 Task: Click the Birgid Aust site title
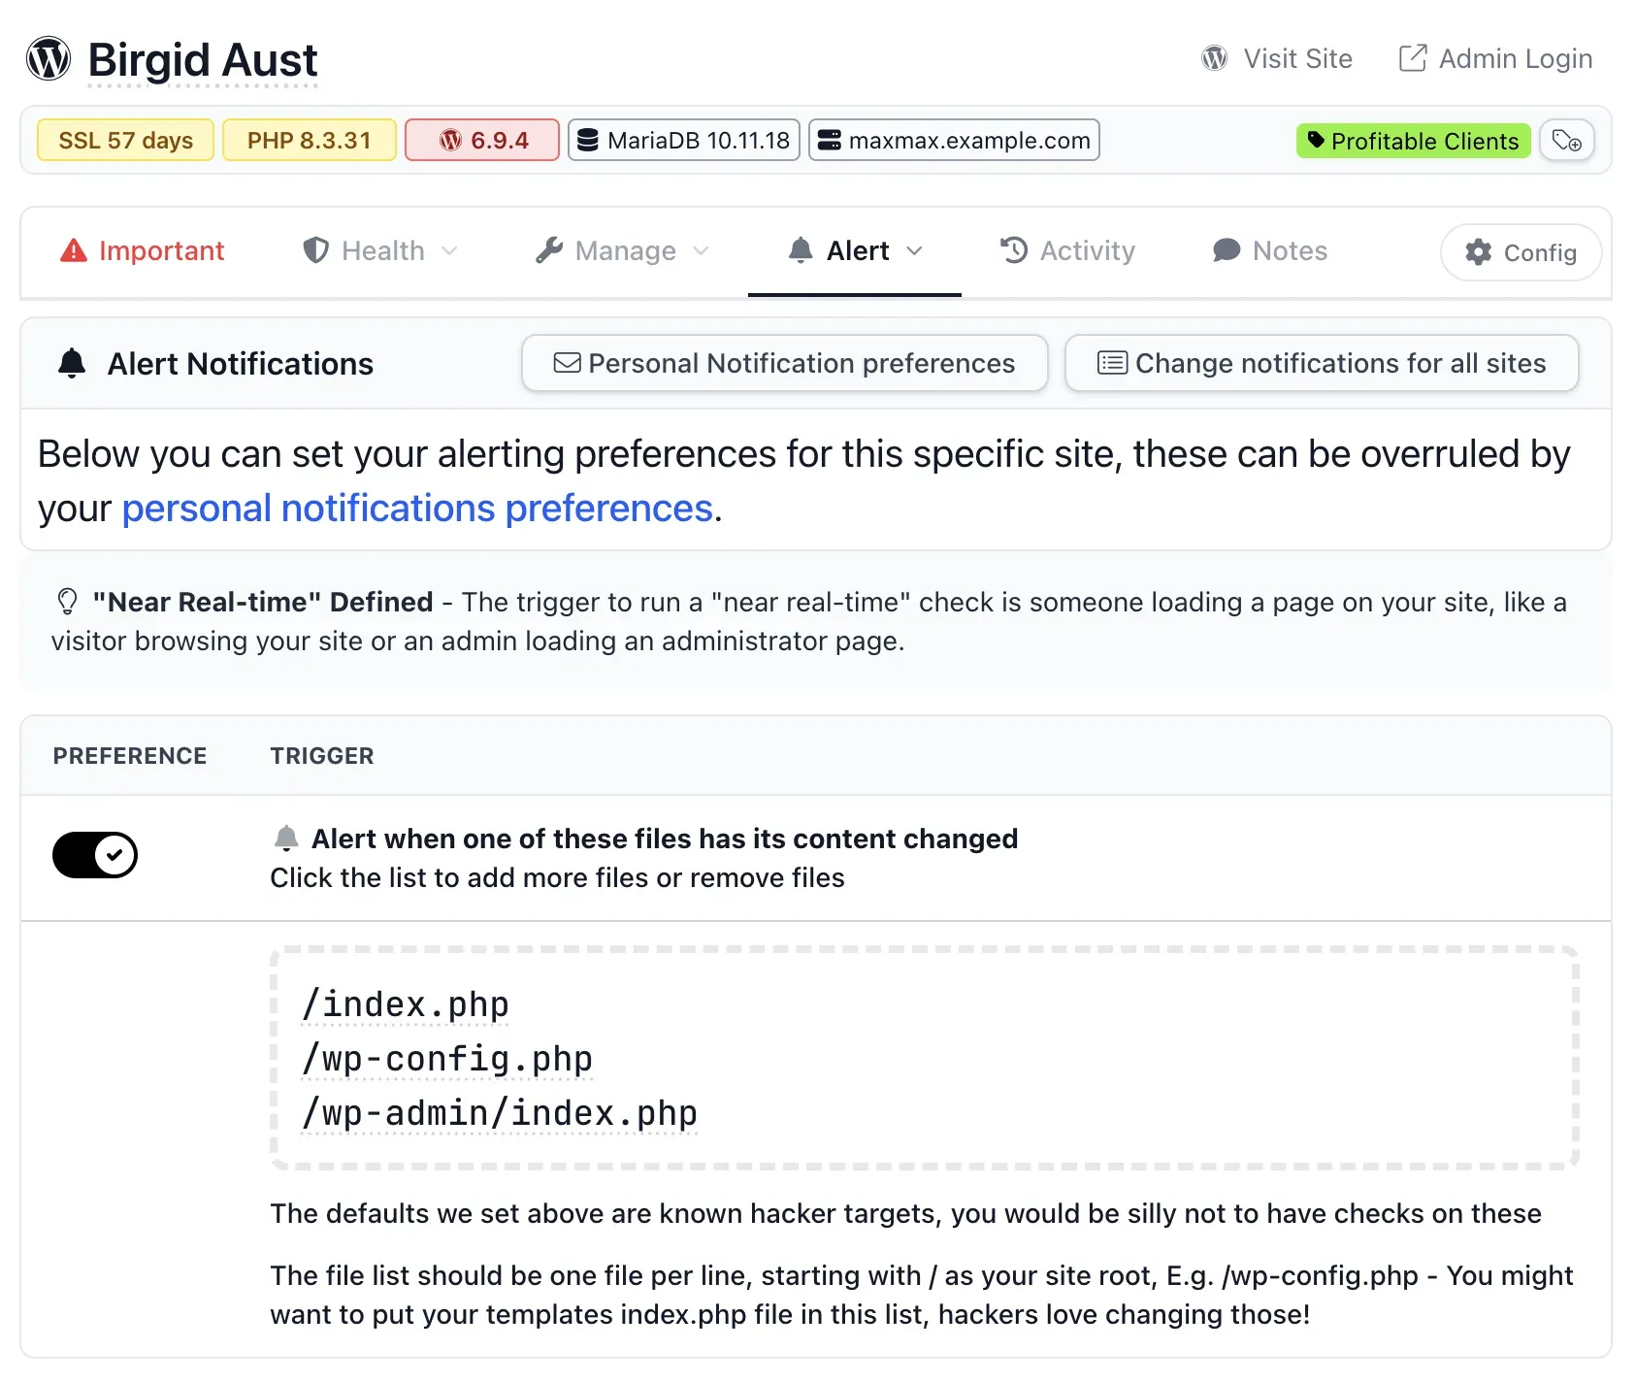[202, 60]
